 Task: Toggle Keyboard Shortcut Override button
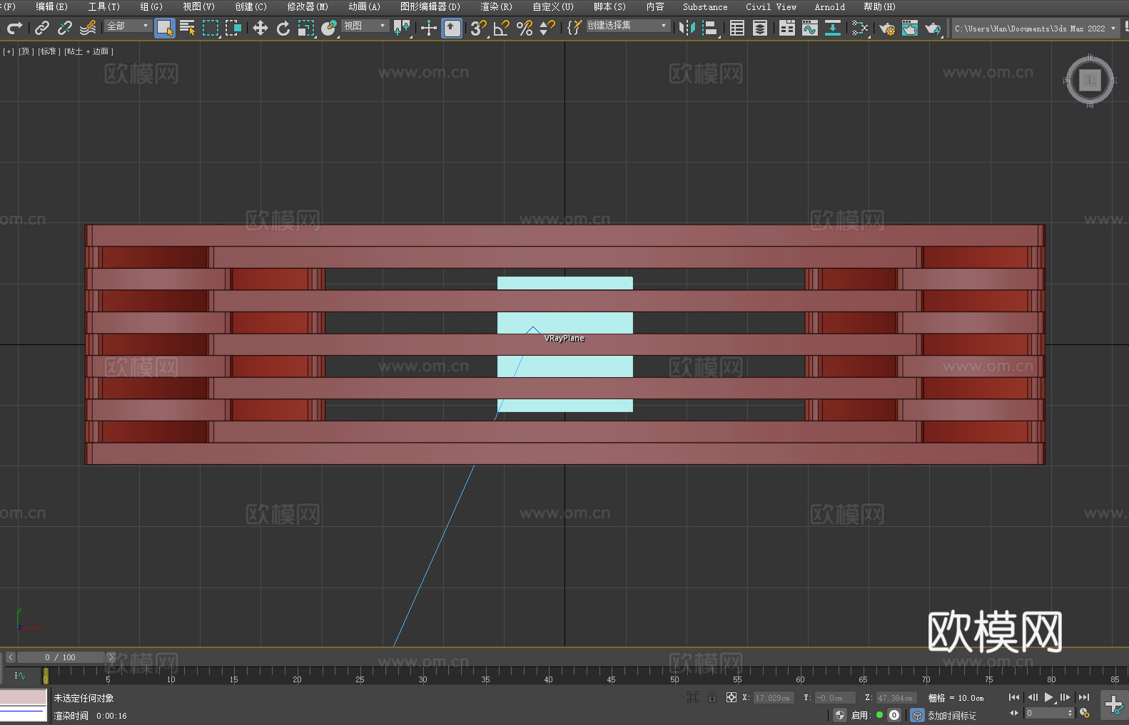[452, 28]
